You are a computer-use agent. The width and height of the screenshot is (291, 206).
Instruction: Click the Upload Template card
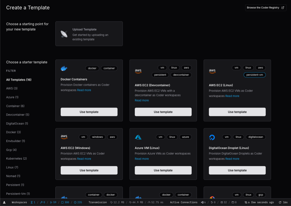89,34
